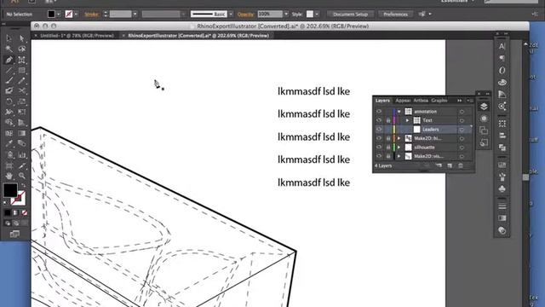Select the Pencil tool
The height and width of the screenshot is (307, 545).
click(x=21, y=81)
